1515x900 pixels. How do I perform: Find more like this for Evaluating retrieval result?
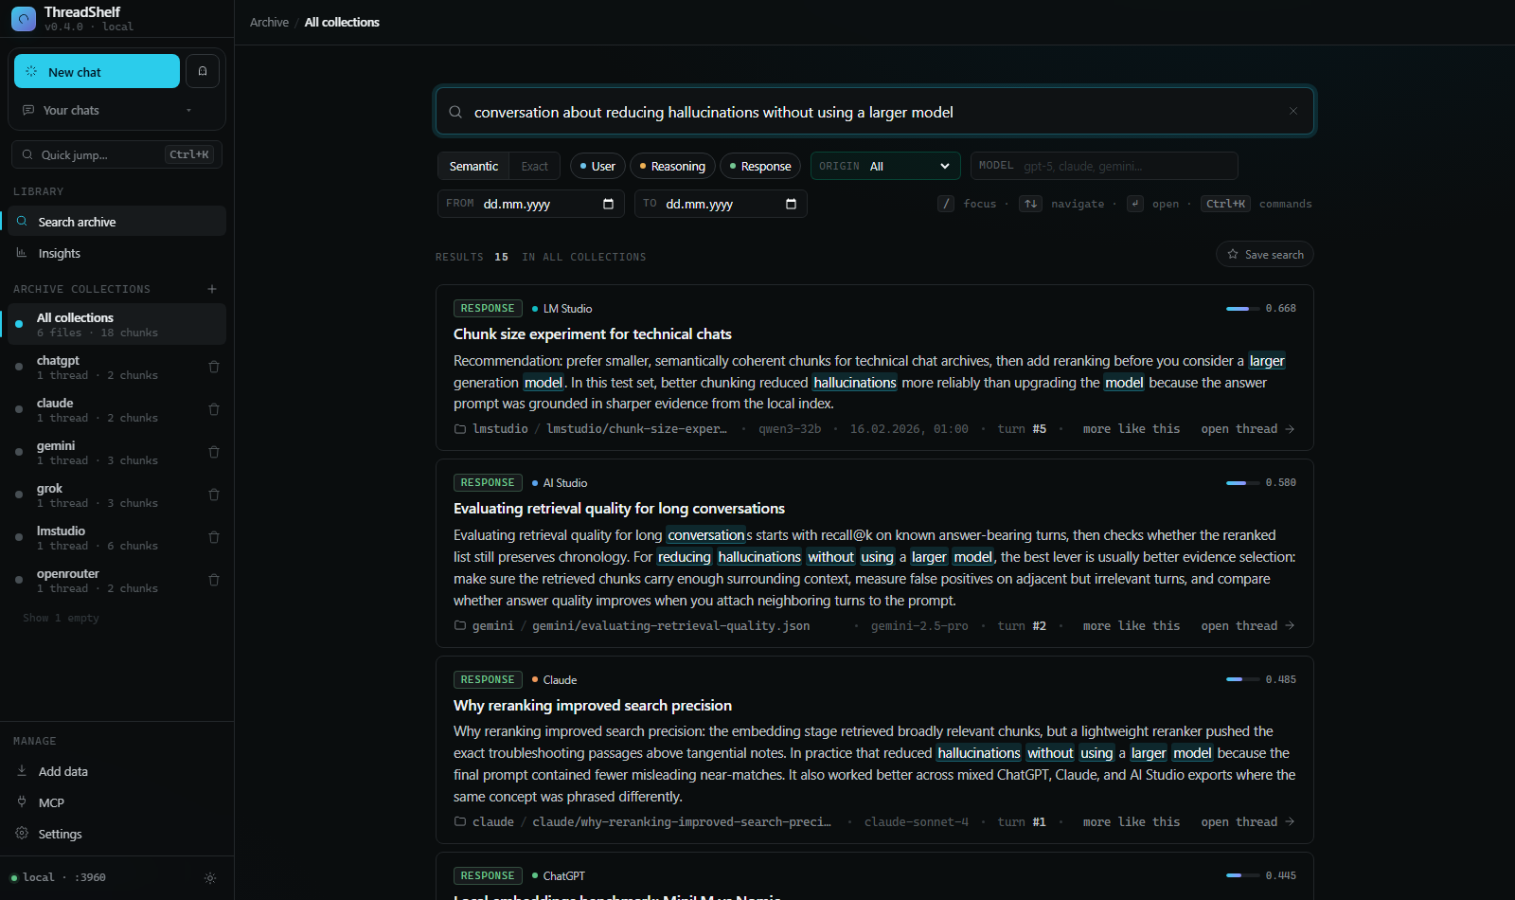pyautogui.click(x=1132, y=626)
